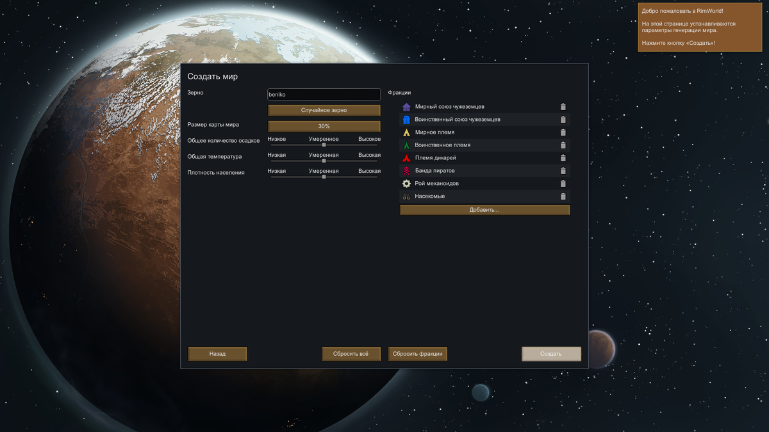769x432 pixels.
Task: Go back with Назад button
Action: pyautogui.click(x=217, y=354)
